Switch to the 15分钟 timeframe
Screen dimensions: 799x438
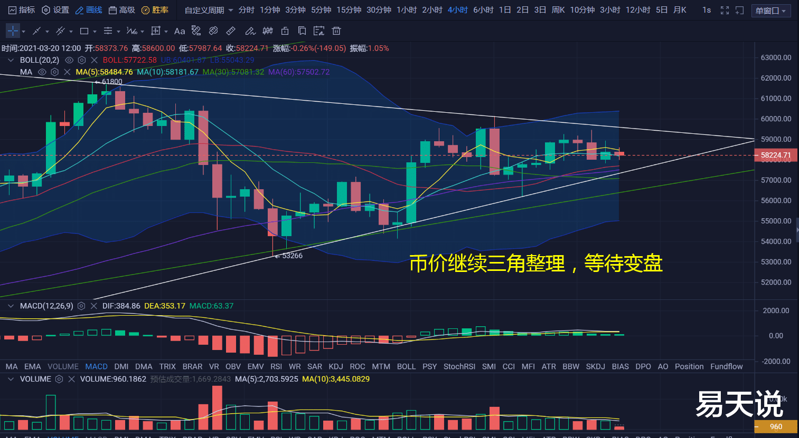(x=349, y=10)
